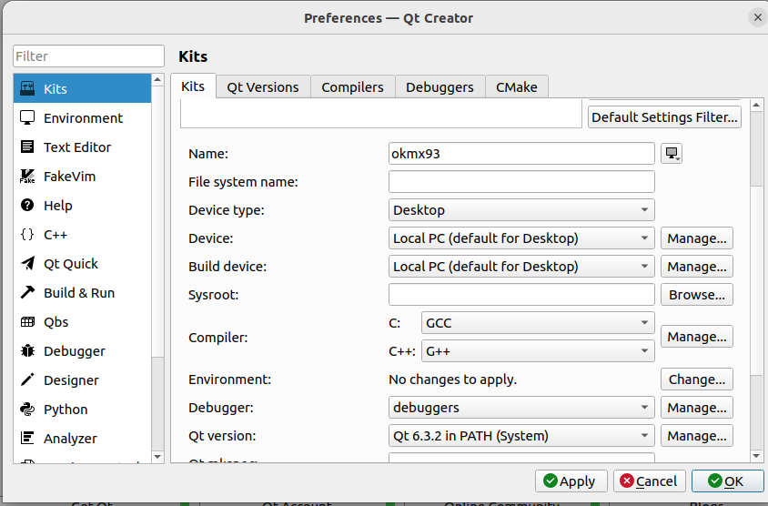768x506 pixels.
Task: Open the Debugger combo box
Action: click(x=521, y=408)
